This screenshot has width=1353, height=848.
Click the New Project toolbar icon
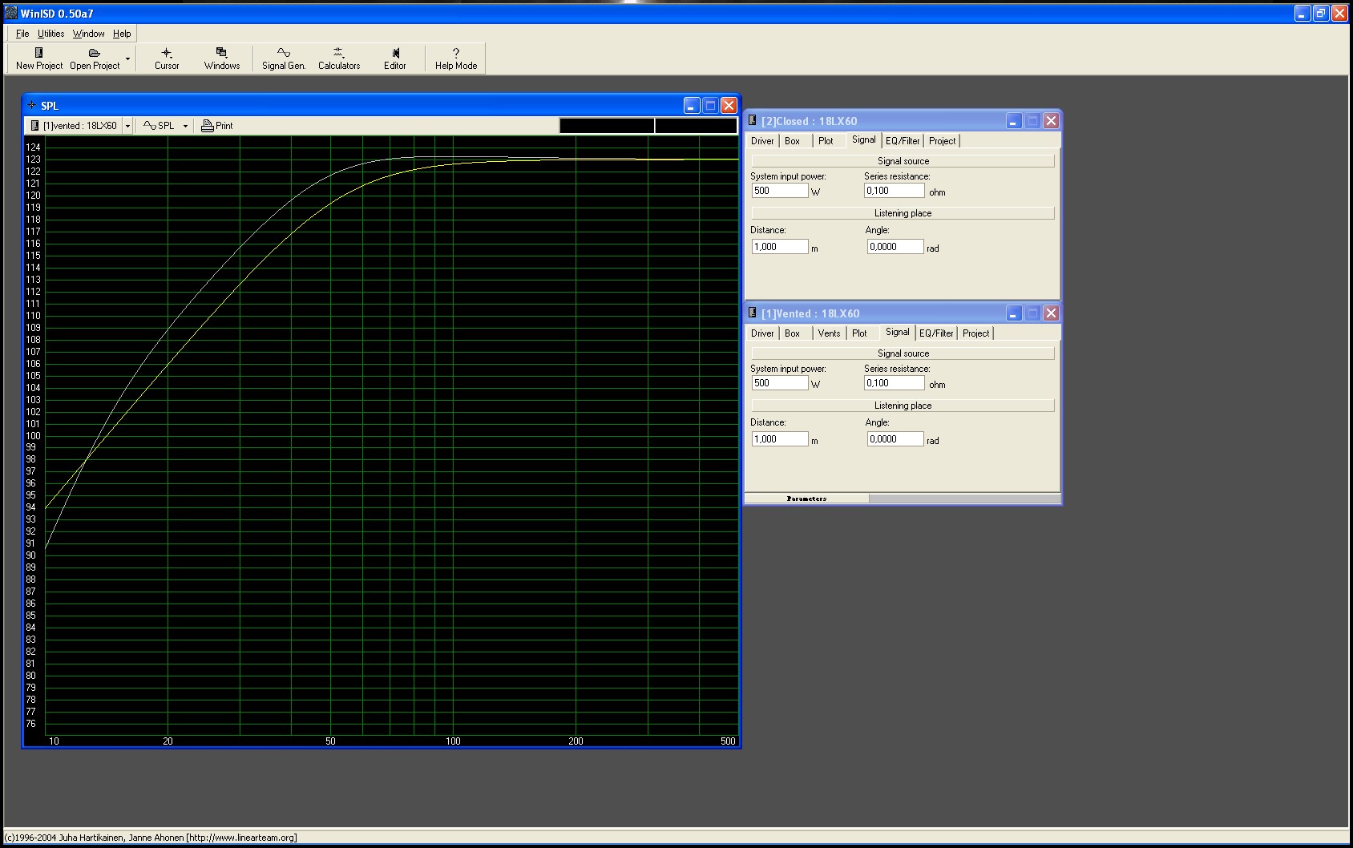38,59
